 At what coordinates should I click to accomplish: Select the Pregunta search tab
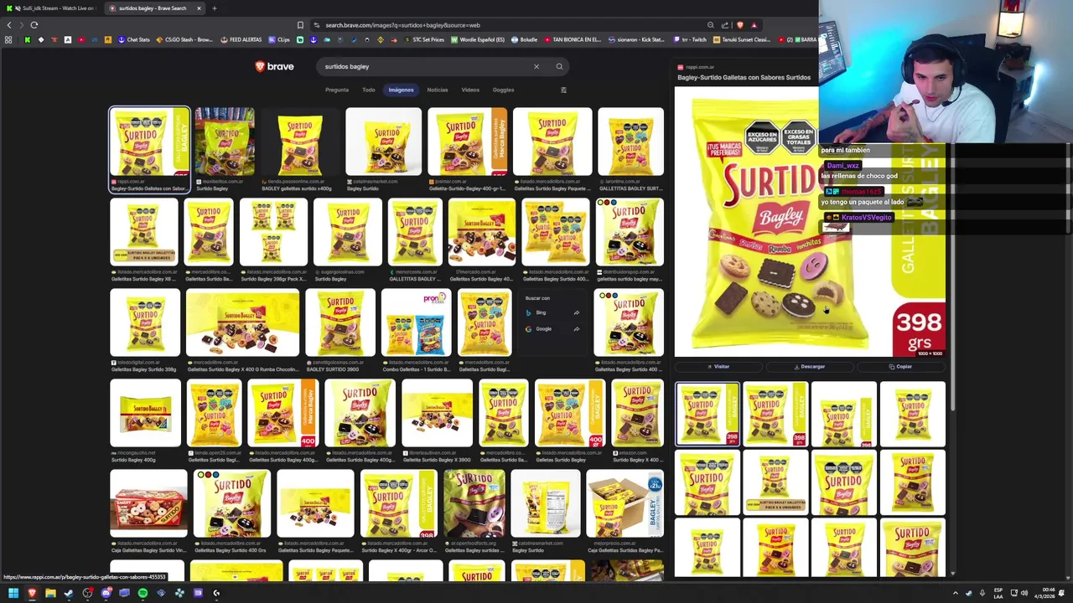click(336, 90)
